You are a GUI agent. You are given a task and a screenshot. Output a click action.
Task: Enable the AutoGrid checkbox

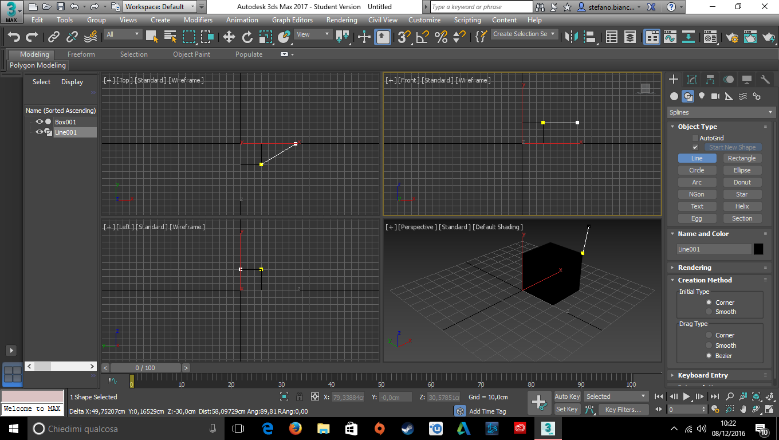pos(695,138)
